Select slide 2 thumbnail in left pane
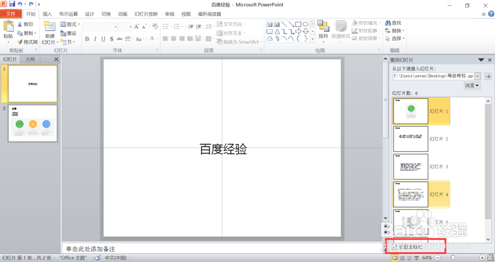The width and height of the screenshot is (495, 262). coord(33,123)
